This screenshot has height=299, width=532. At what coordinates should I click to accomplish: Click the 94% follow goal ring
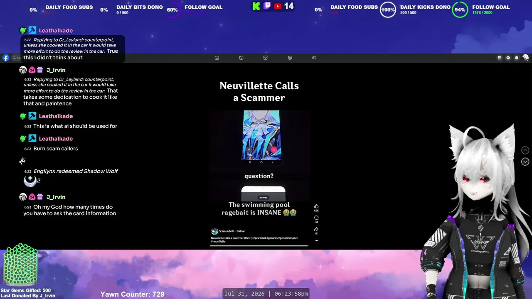click(460, 10)
